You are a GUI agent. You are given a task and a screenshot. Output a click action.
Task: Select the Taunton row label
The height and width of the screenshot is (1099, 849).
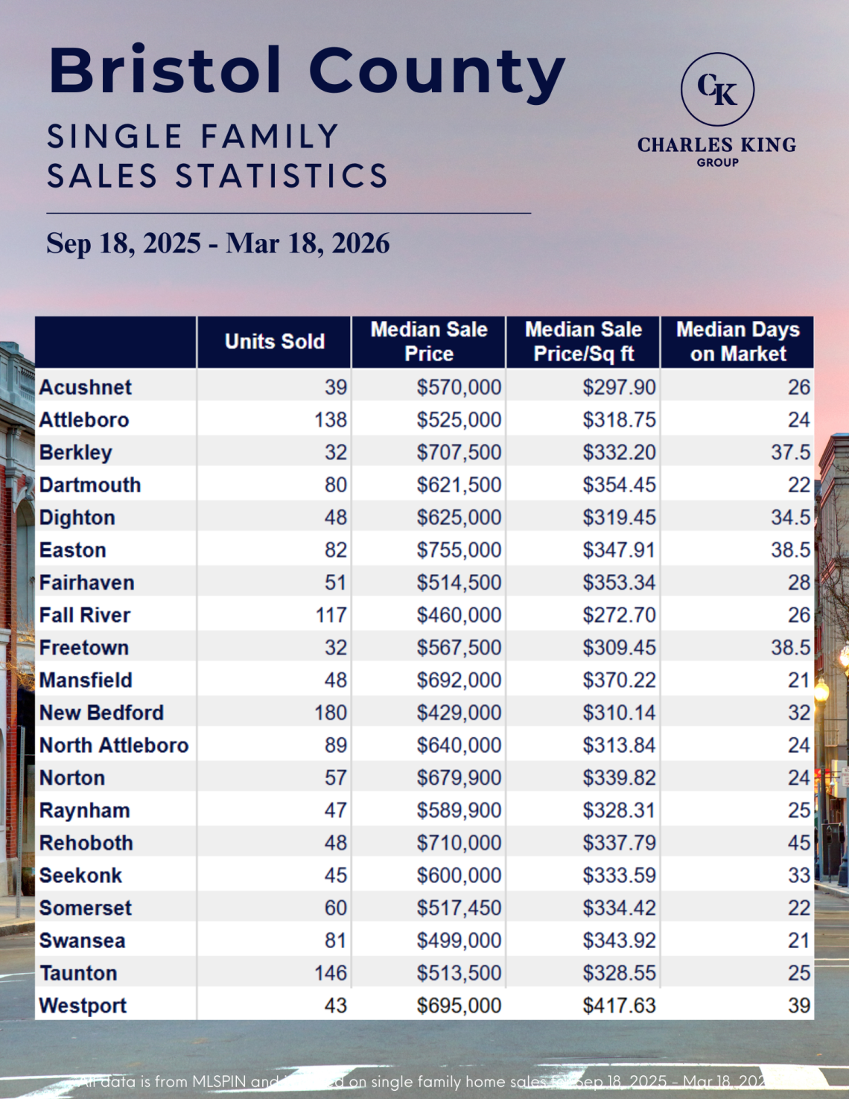click(78, 973)
